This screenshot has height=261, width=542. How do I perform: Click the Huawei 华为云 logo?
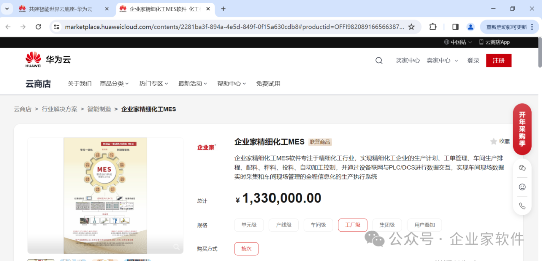[x=48, y=60]
